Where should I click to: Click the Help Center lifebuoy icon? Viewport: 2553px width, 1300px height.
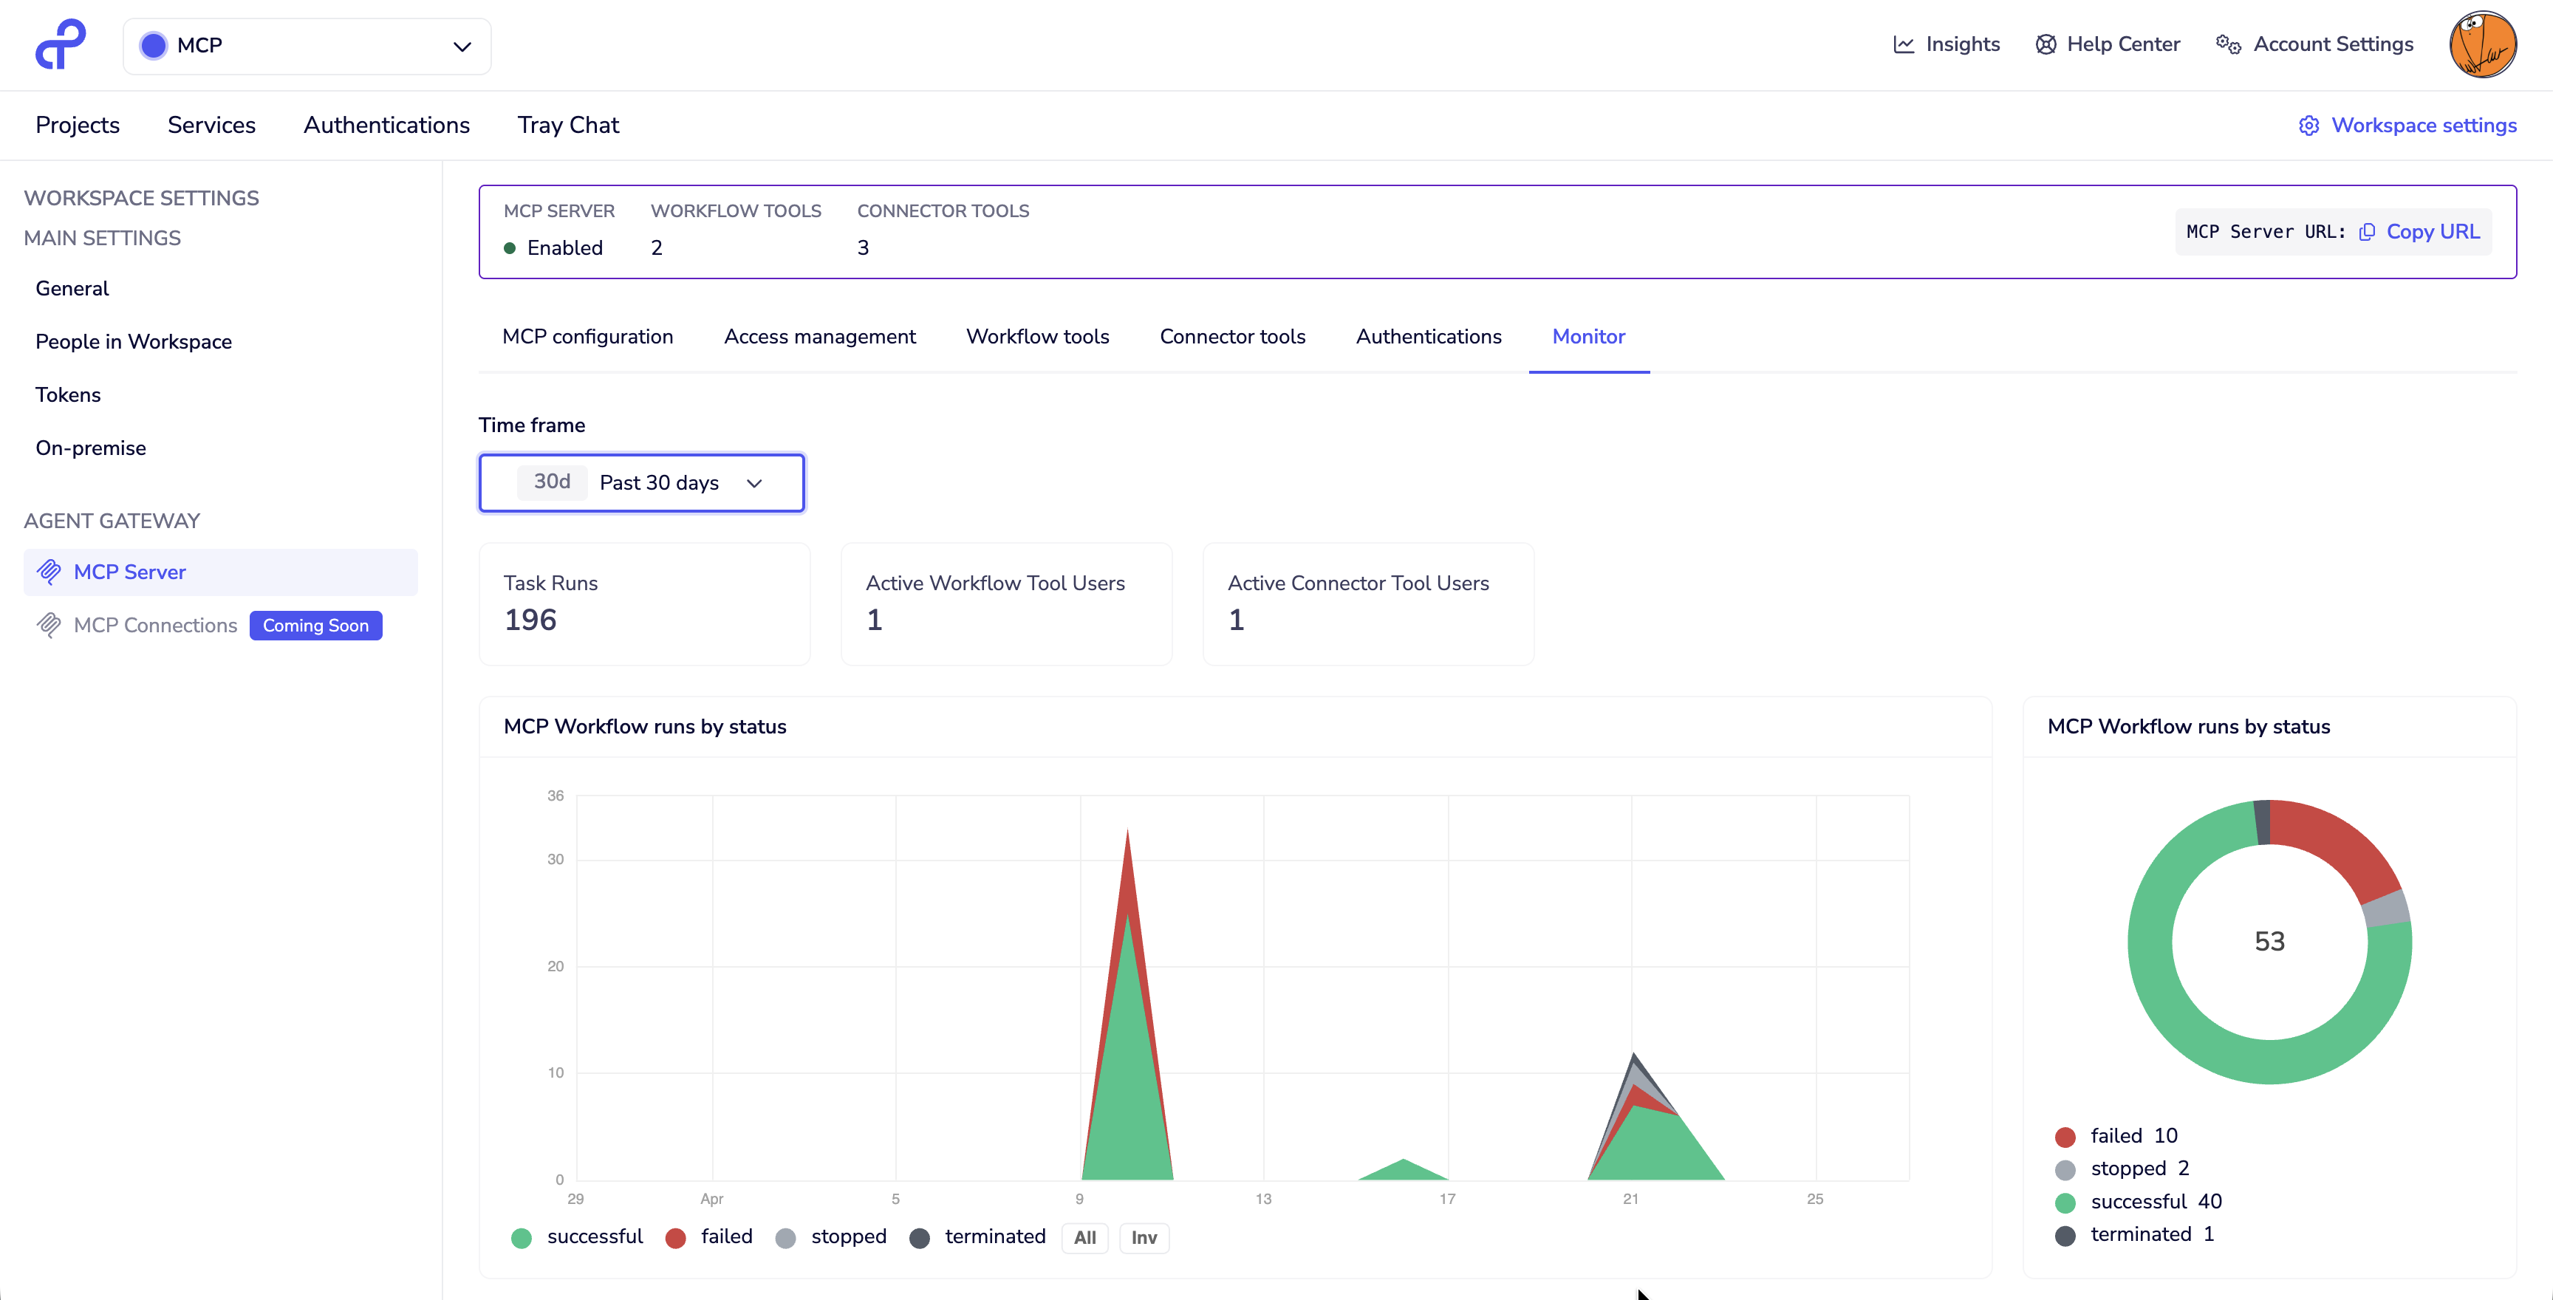click(x=2046, y=44)
